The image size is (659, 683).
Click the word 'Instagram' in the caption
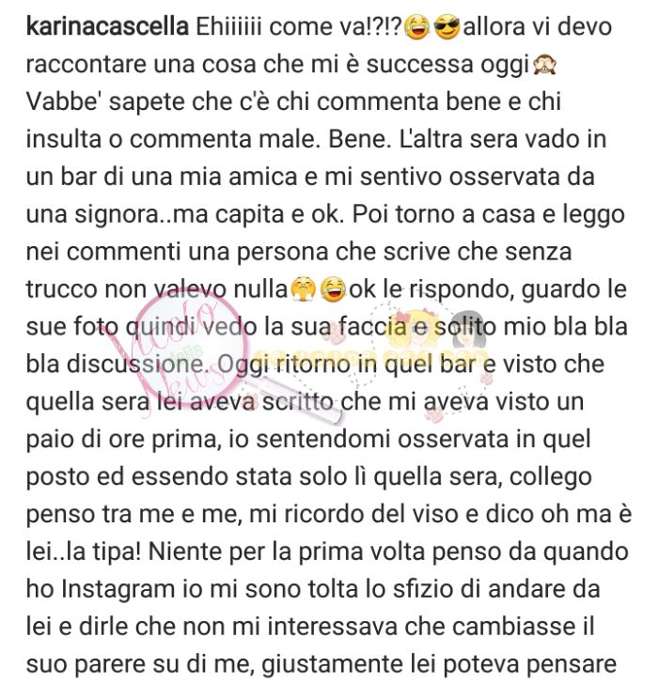pyautogui.click(x=118, y=590)
